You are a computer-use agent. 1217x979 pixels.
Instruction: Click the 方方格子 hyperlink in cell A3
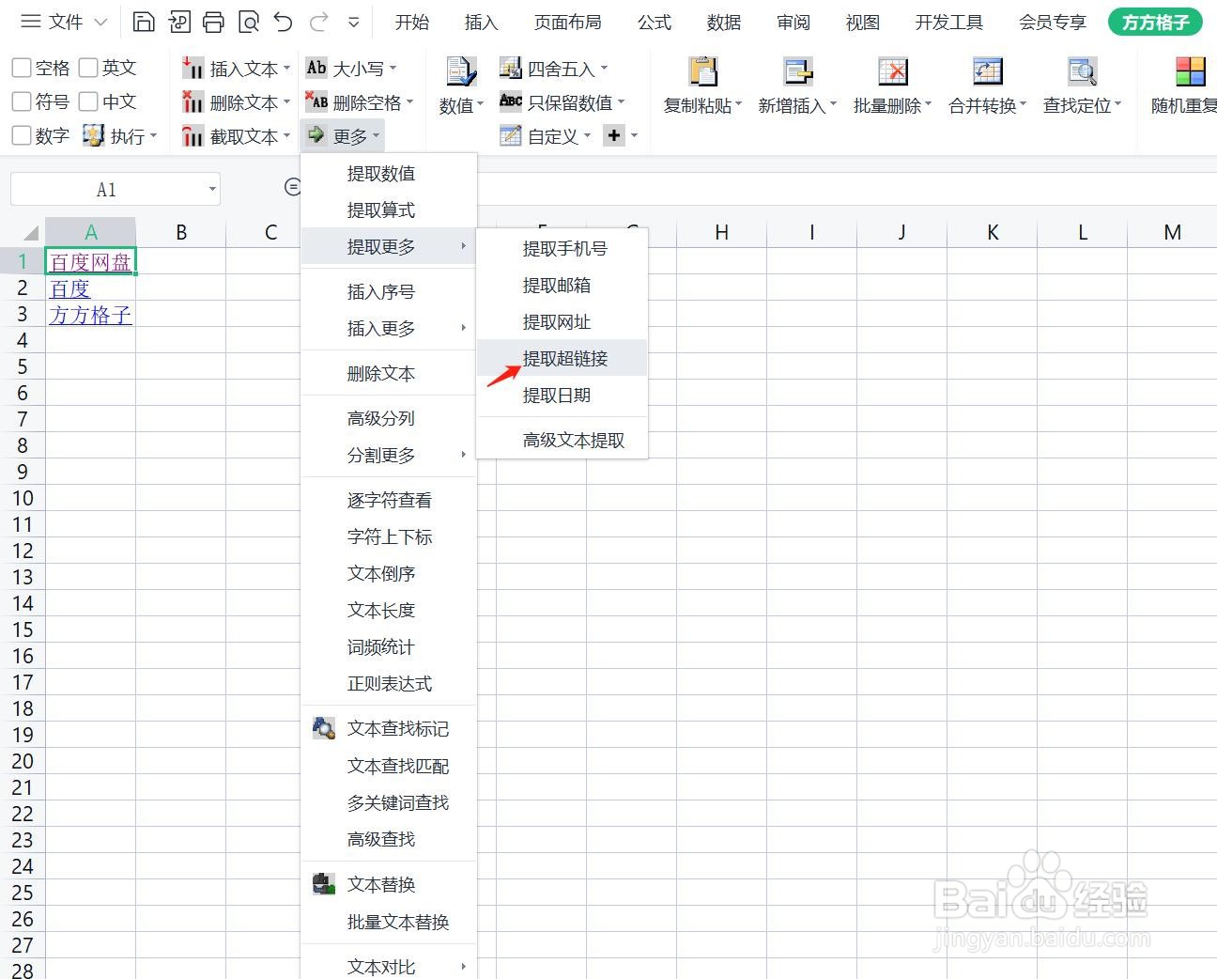[90, 315]
